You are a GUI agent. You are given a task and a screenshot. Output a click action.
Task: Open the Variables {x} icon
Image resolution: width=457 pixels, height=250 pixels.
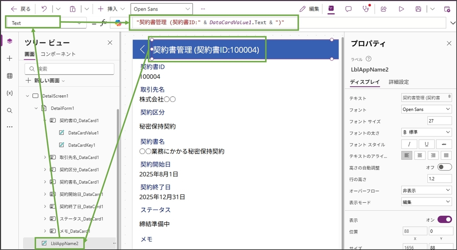click(x=10, y=93)
